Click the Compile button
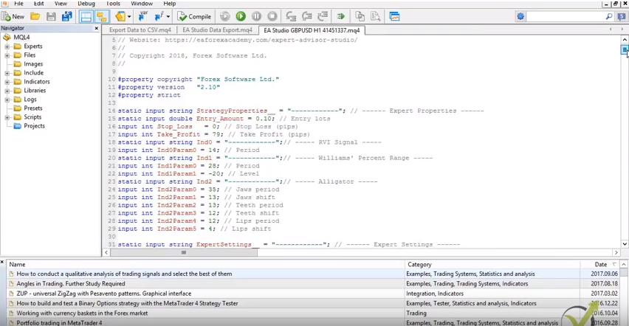Screen dimensions: 629x326 click(x=194, y=16)
